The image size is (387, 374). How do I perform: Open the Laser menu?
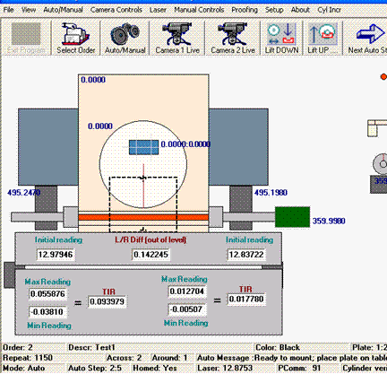[x=158, y=10]
